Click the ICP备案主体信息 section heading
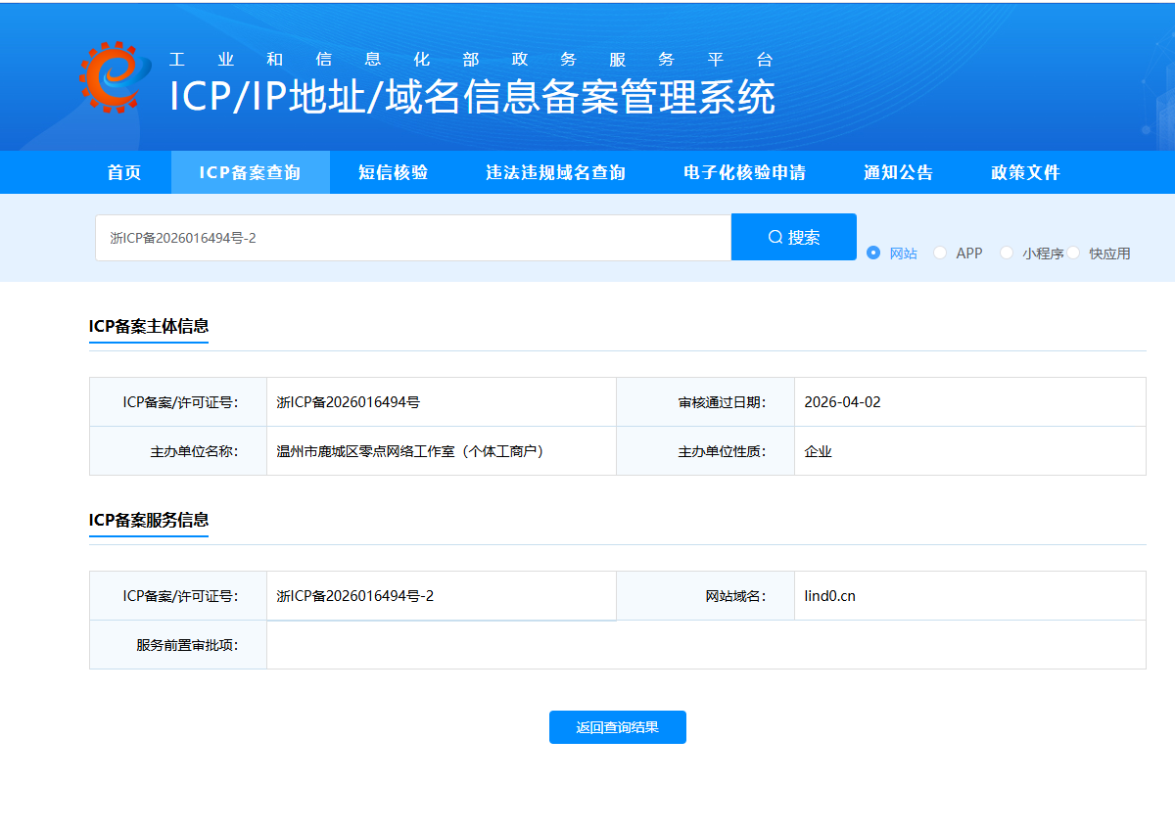This screenshot has width=1175, height=831. [149, 326]
